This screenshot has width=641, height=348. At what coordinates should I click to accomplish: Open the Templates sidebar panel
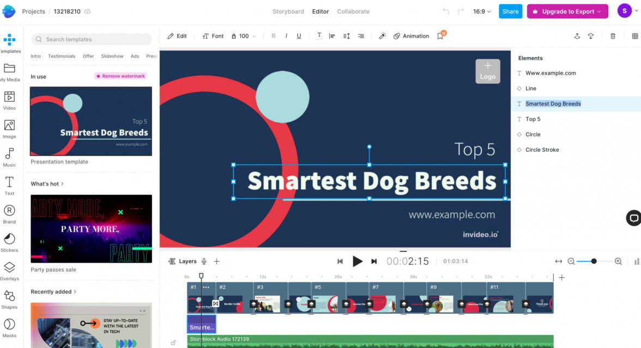[9, 43]
